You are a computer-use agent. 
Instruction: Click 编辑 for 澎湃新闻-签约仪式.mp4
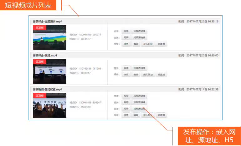pyautogui.click(x=136, y=115)
